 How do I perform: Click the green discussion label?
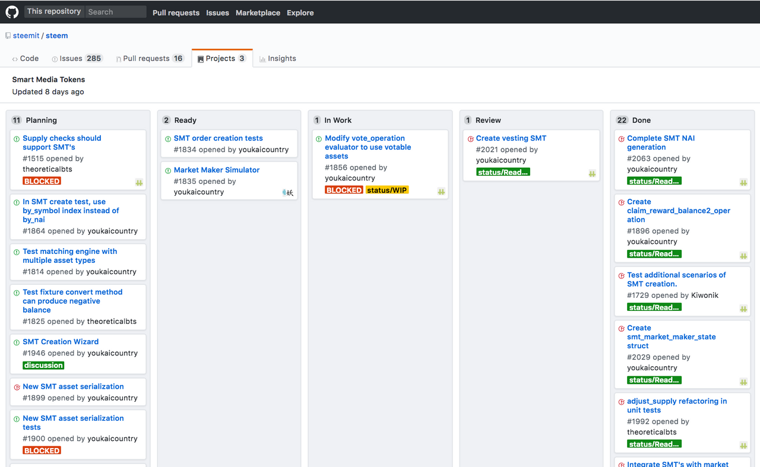[x=43, y=366]
